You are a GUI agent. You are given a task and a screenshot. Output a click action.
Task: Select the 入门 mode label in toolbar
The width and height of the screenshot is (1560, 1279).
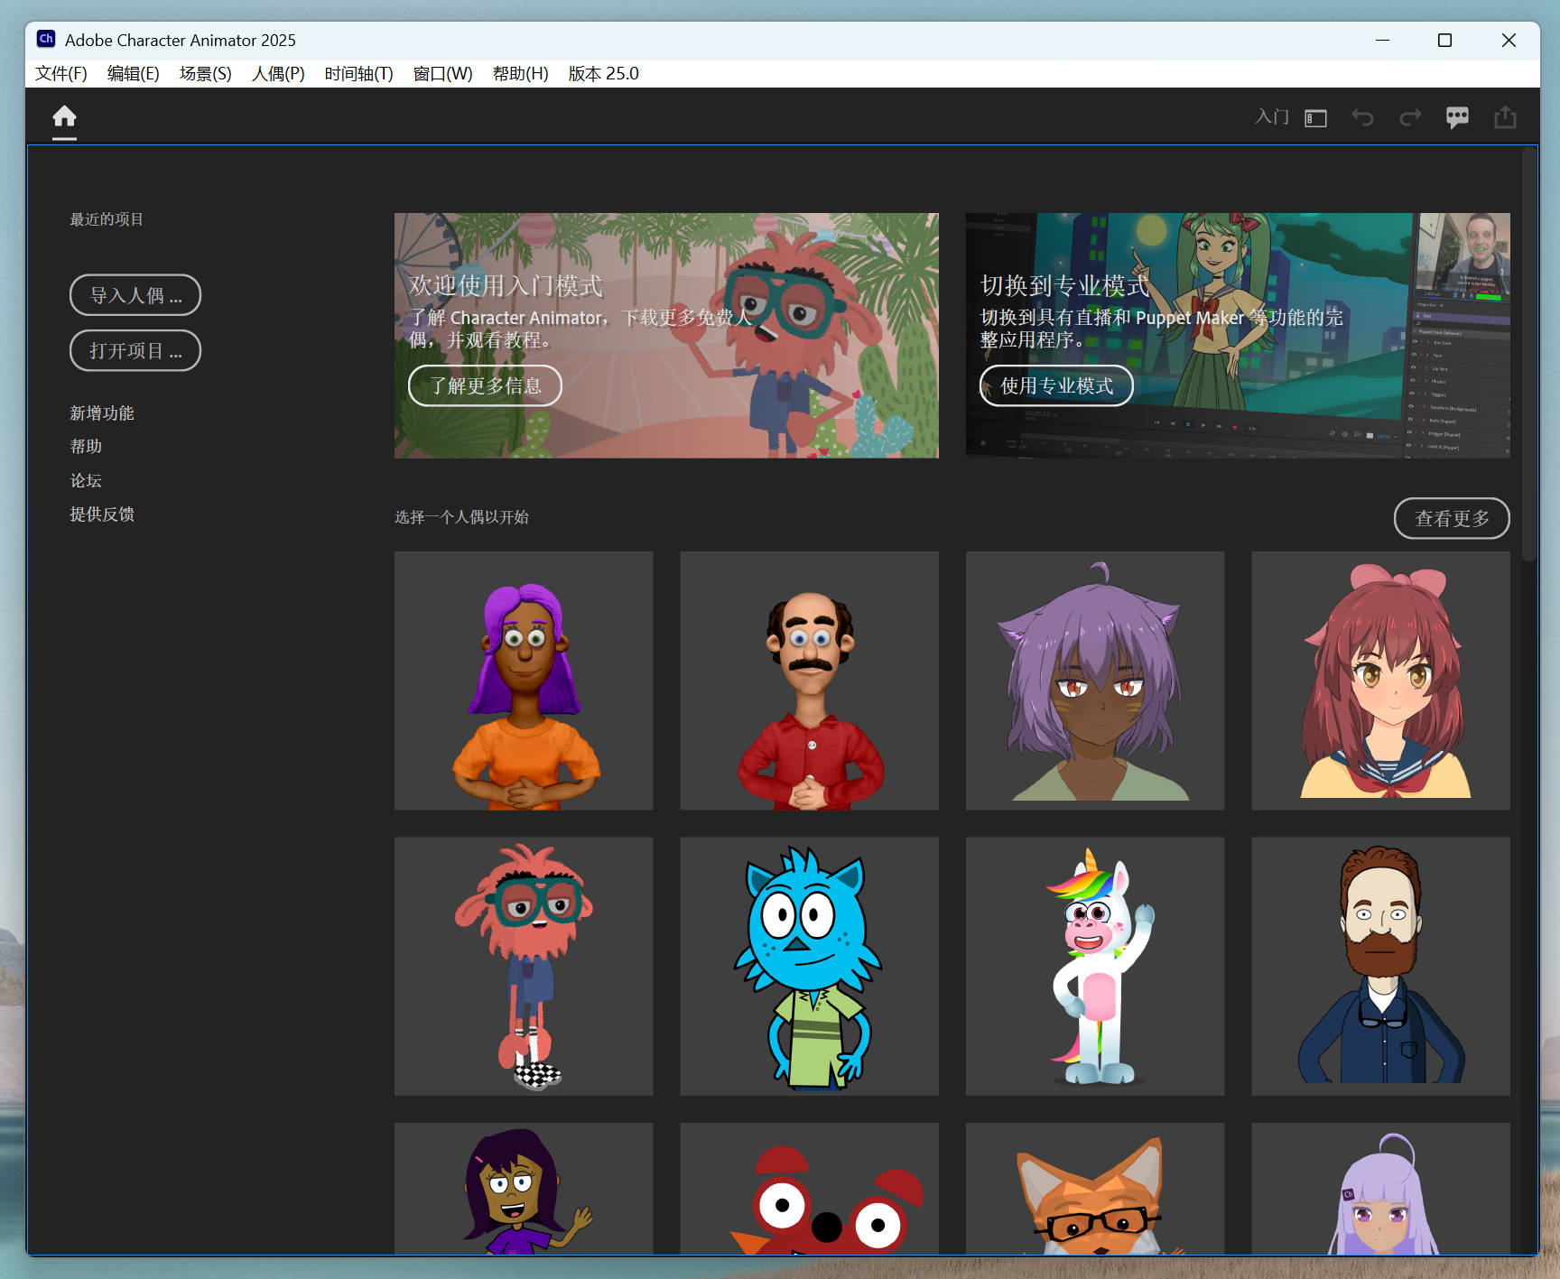pos(1272,117)
